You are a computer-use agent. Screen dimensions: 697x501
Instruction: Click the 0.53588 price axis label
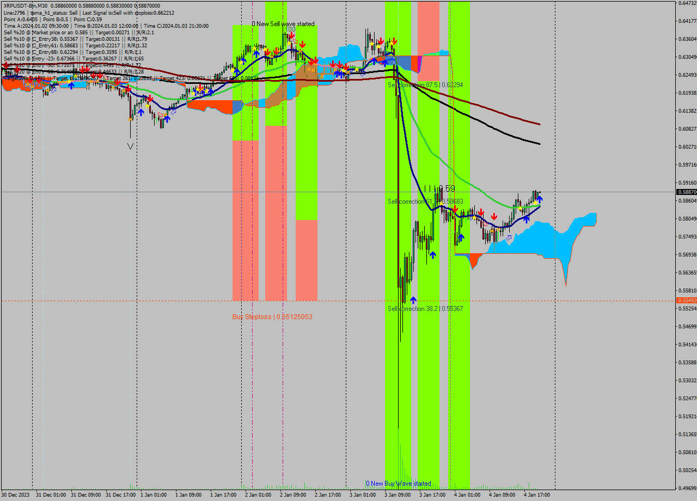click(687, 363)
